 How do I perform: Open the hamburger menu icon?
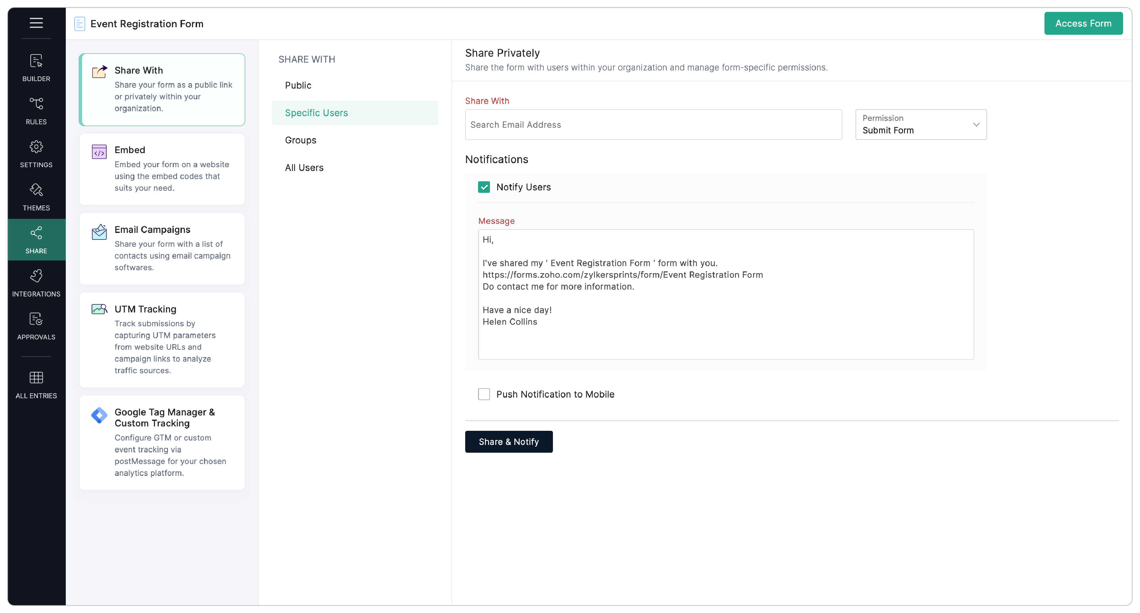click(x=36, y=23)
